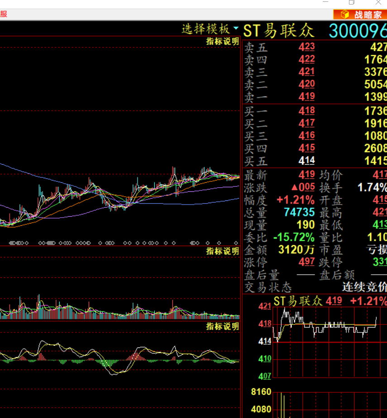Click the 开盘 label in the quote table
Viewport: 387px width, 418px height.
331,200
